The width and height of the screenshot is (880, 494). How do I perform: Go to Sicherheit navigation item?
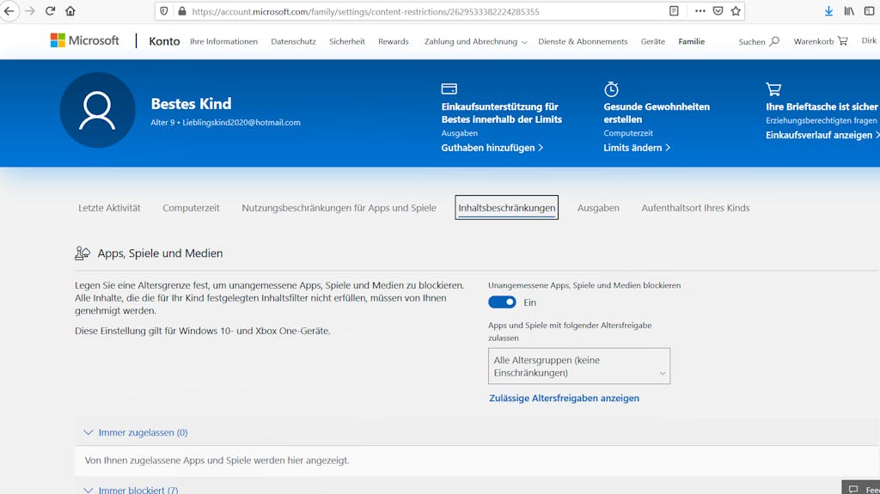coord(347,41)
